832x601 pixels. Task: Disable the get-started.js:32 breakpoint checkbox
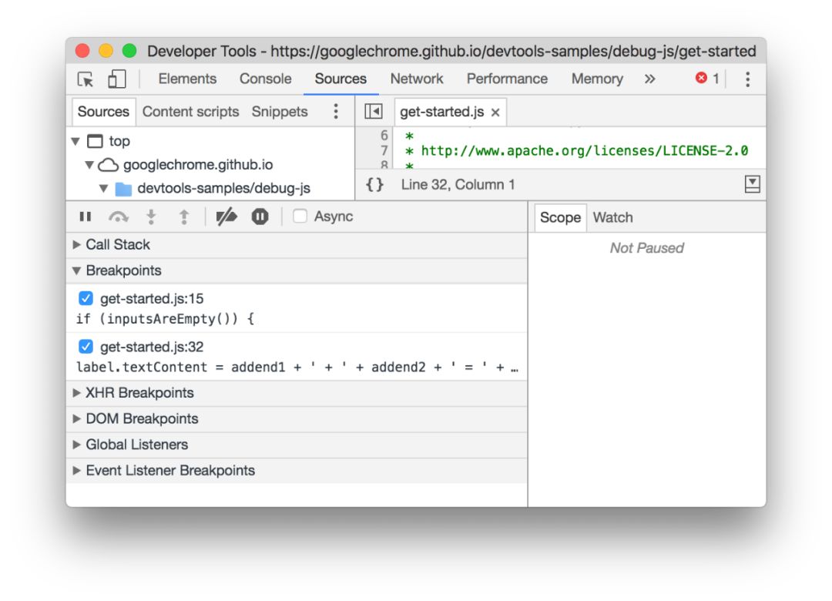[86, 347]
